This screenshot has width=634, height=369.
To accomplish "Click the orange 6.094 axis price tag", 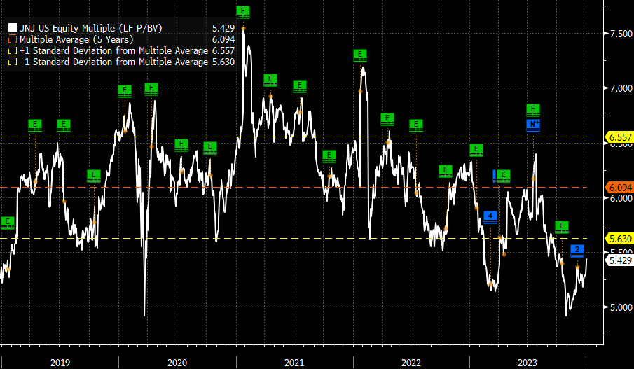I will coord(619,188).
